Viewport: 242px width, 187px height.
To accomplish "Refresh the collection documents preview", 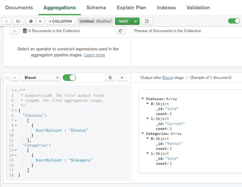I will coord(120,31).
